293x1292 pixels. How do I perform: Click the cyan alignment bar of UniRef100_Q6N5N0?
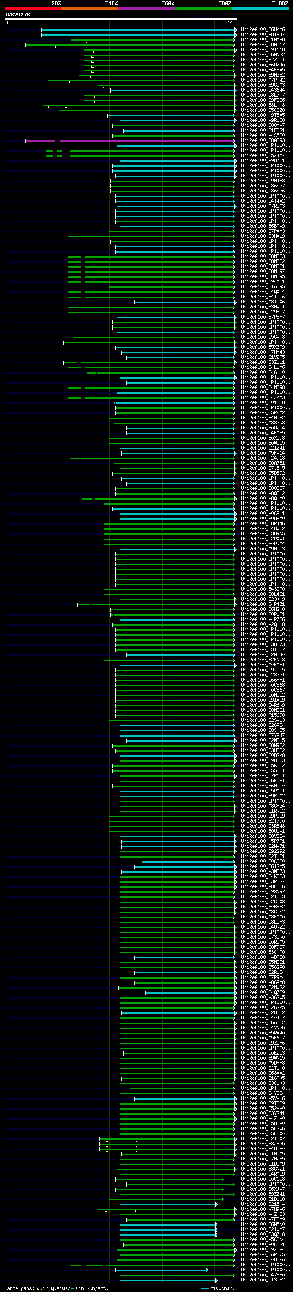[x=169, y=1224]
